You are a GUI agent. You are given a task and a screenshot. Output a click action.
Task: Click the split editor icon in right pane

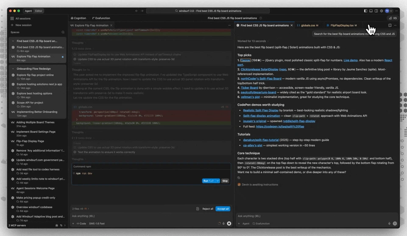click(x=390, y=25)
